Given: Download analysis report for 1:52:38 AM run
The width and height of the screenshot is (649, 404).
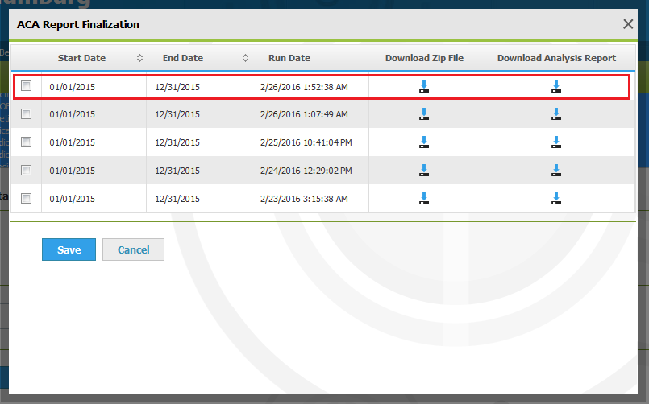Looking at the screenshot, I should [555, 87].
